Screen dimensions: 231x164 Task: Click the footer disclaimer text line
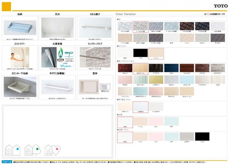(110, 162)
